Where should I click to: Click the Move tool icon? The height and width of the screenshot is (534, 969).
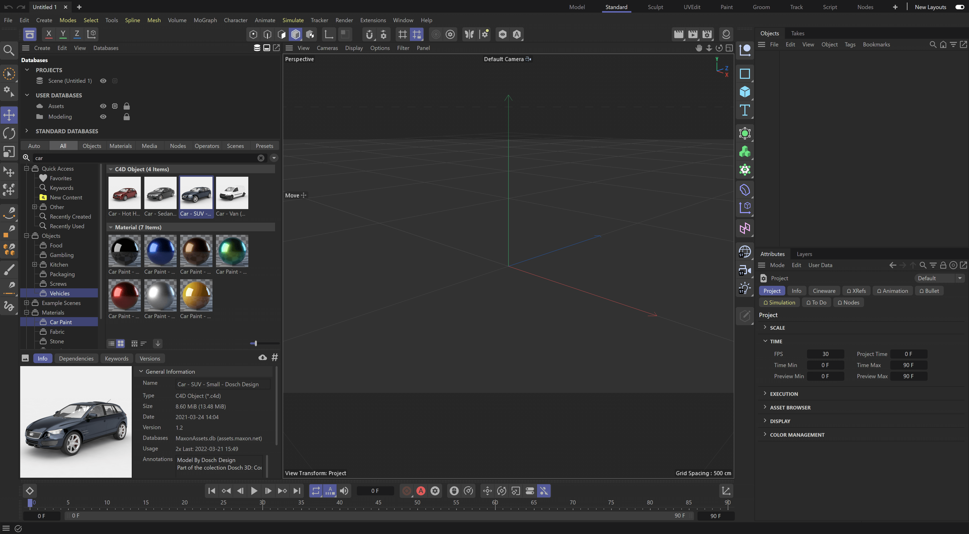pos(9,115)
